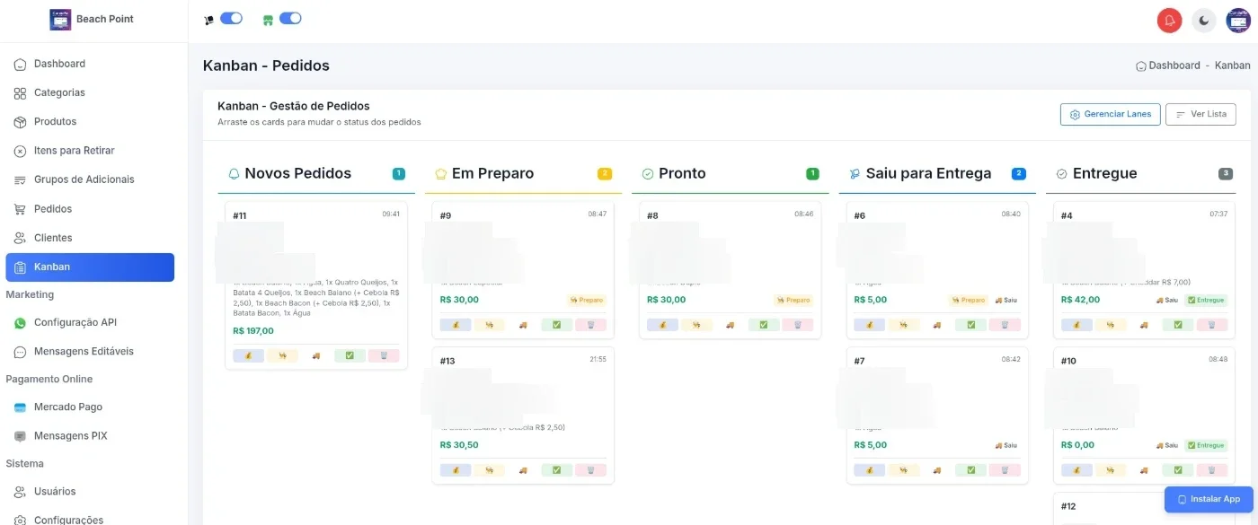Screen dimensions: 1258x525
Task: Click the R$ 30,50 price text
Action: [459, 445]
